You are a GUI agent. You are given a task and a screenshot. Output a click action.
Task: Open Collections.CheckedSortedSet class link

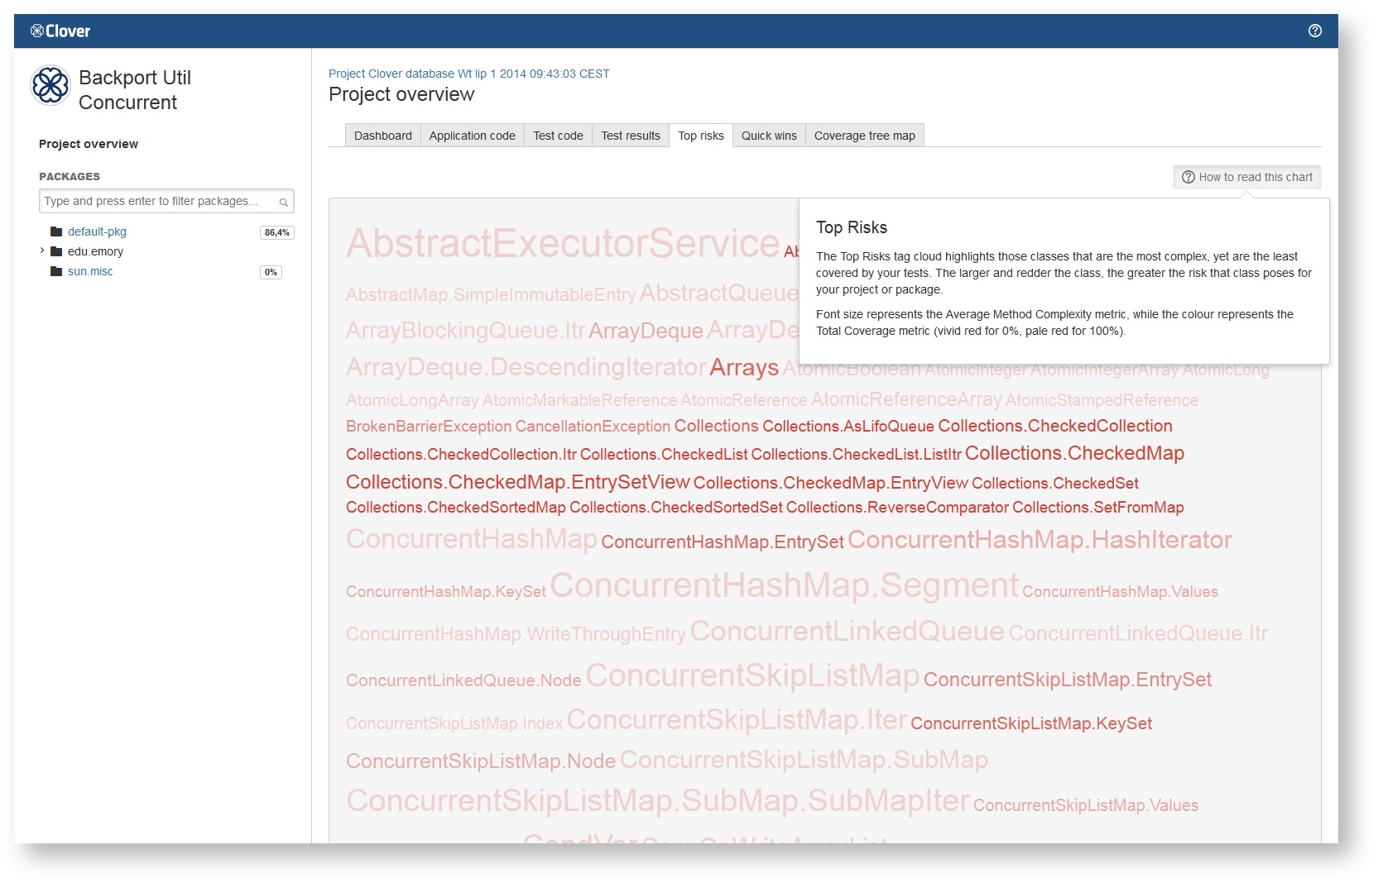pyautogui.click(x=676, y=508)
